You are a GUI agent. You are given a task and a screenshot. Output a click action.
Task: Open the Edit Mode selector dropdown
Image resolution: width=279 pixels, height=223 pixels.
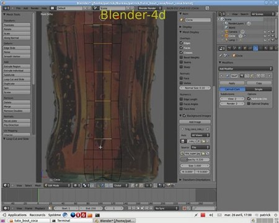click(x=58, y=185)
